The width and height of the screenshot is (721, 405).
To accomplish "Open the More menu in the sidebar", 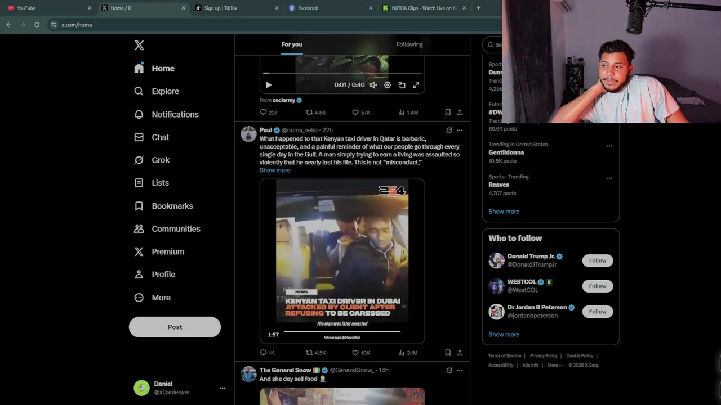I will [152, 298].
